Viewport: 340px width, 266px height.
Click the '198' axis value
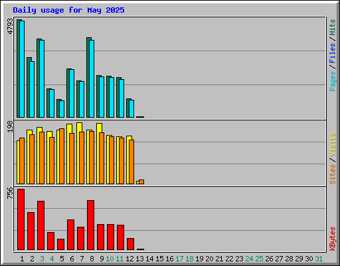[11, 126]
